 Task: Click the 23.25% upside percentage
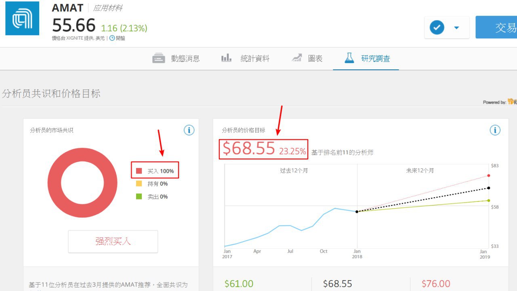pyautogui.click(x=292, y=151)
